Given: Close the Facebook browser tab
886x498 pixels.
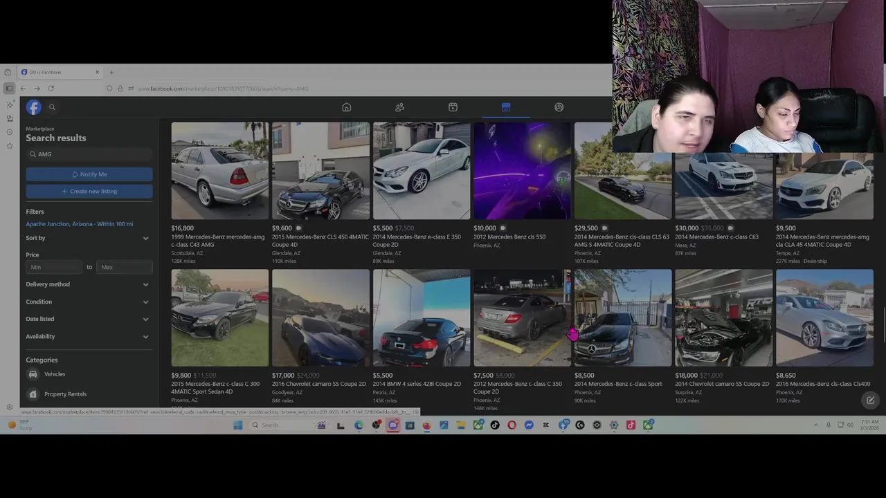Looking at the screenshot, I should pos(97,72).
